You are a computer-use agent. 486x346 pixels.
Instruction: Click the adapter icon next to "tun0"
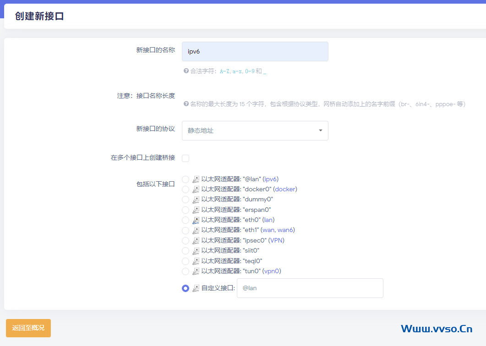[196, 271]
